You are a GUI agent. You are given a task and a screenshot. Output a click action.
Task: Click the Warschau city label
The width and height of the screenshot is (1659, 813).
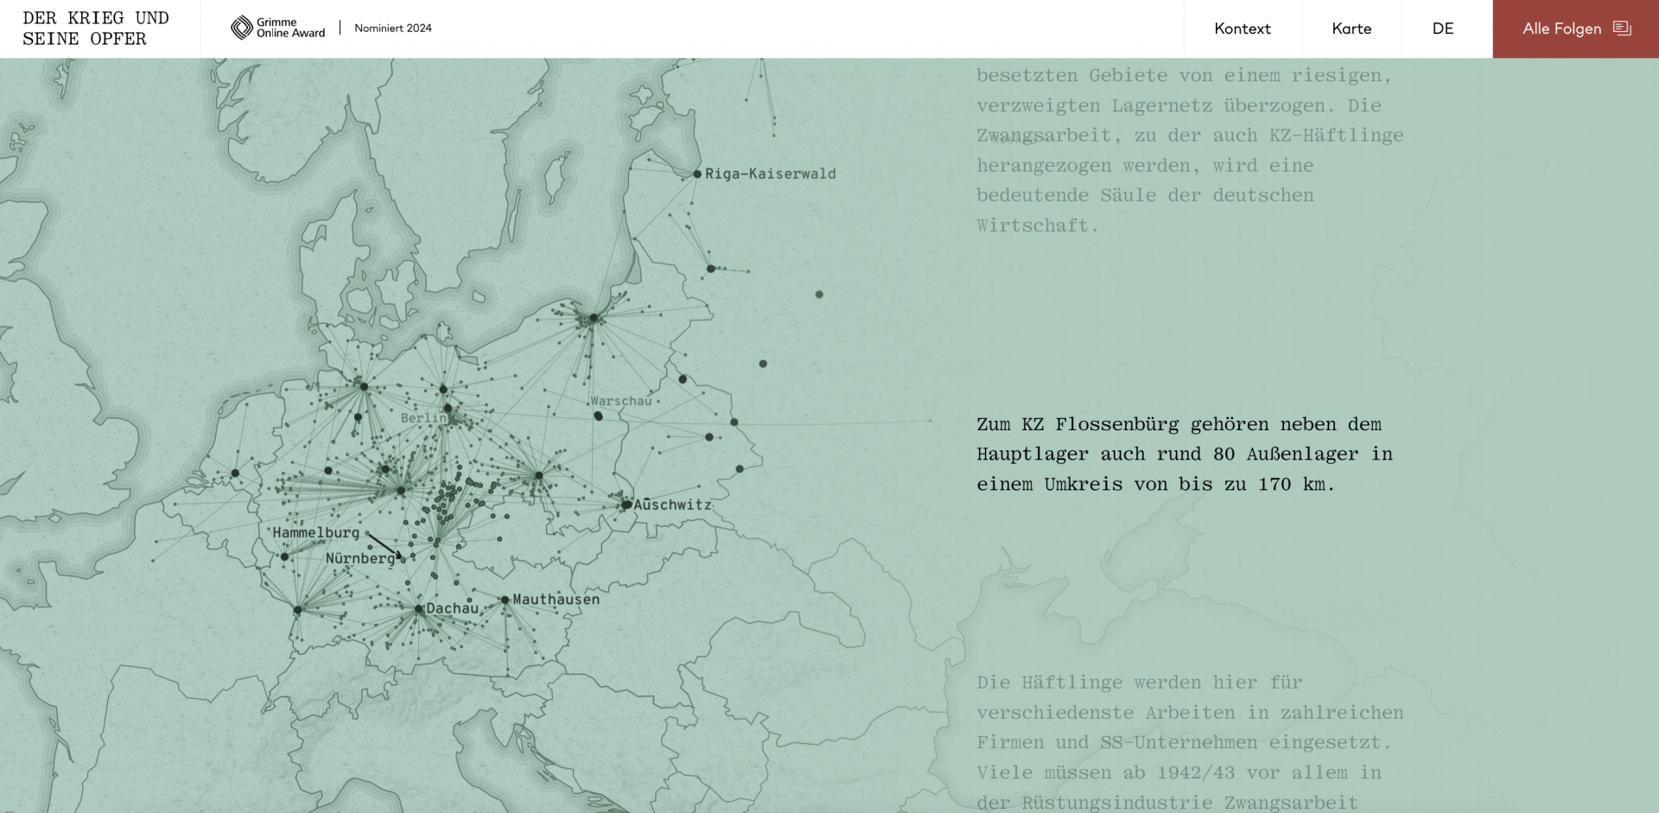tap(620, 401)
